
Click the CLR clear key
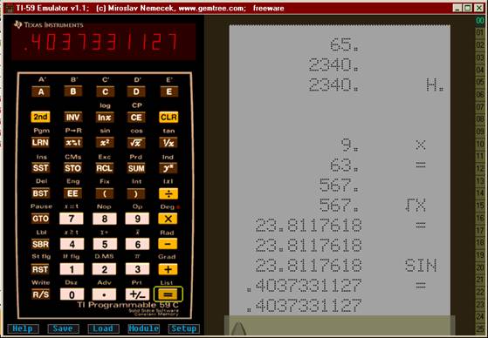(168, 117)
